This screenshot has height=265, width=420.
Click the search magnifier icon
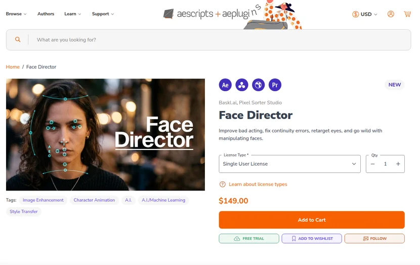click(x=18, y=40)
